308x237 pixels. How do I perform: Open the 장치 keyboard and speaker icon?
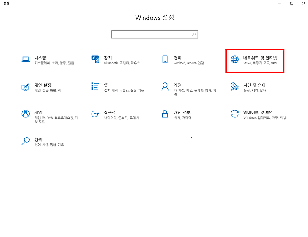(x=95, y=59)
